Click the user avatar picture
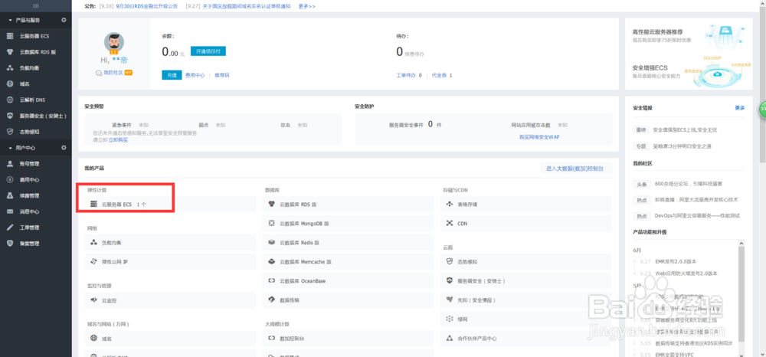Screen dimensions: 766x357 (114, 43)
